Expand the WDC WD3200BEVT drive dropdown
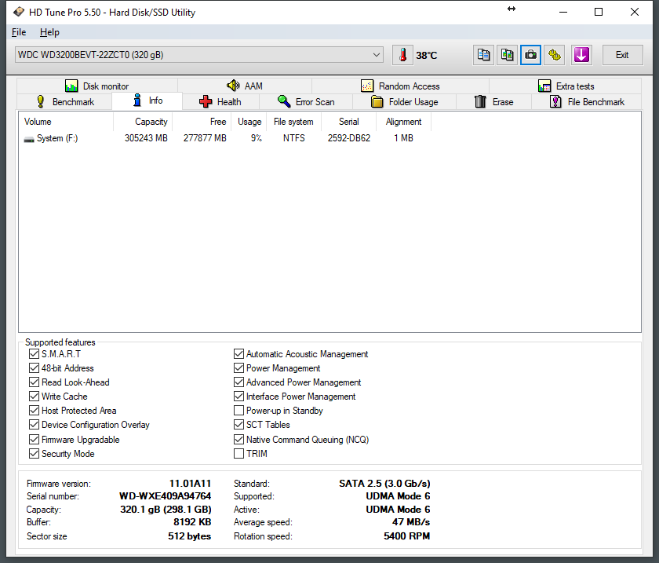This screenshot has width=659, height=563. point(377,55)
